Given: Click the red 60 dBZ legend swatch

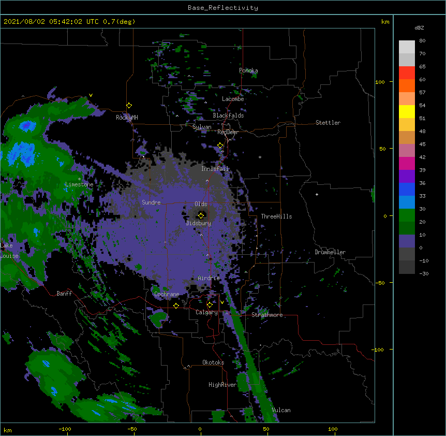Looking at the screenshot, I should pyautogui.click(x=407, y=73).
